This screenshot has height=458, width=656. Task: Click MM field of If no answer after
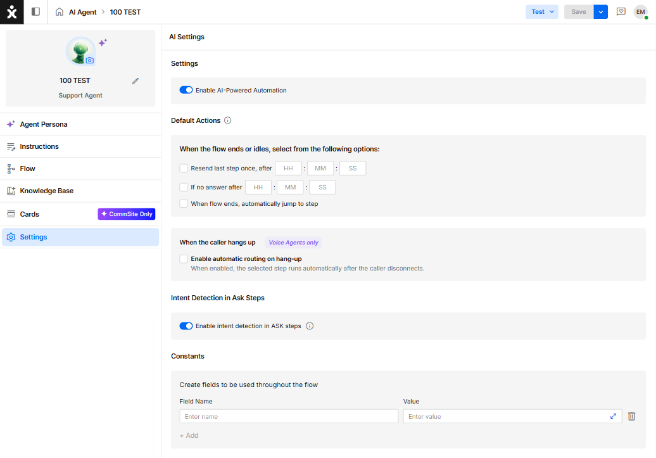pos(291,187)
